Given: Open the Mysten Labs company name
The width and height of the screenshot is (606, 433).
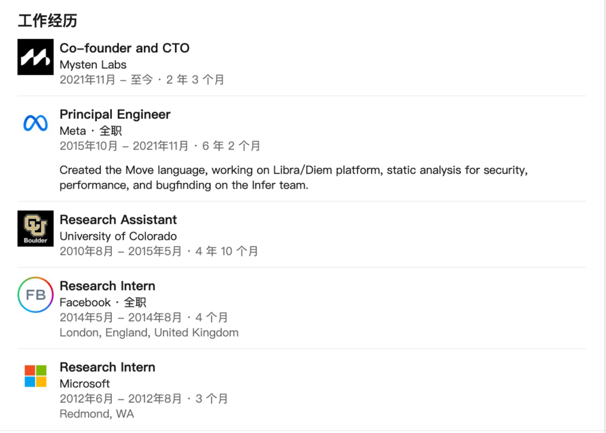Looking at the screenshot, I should [x=93, y=65].
